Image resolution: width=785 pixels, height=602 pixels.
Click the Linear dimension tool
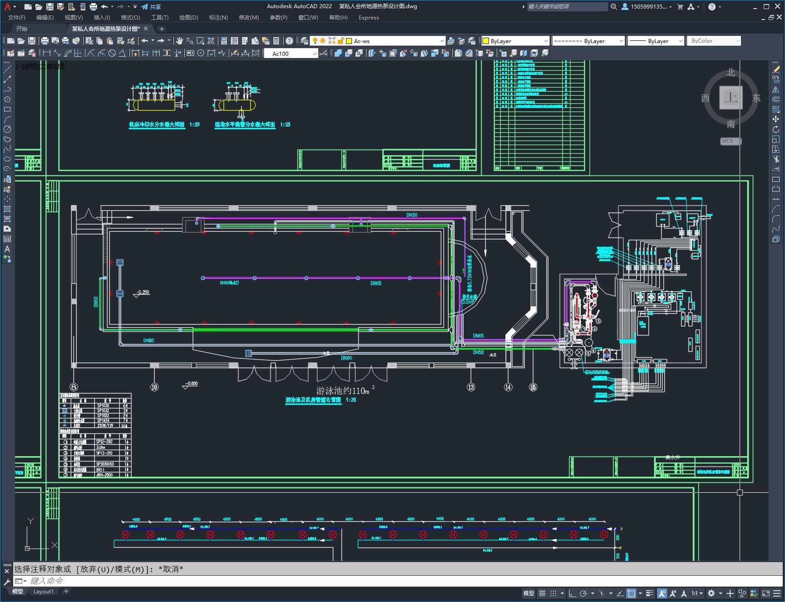point(47,53)
